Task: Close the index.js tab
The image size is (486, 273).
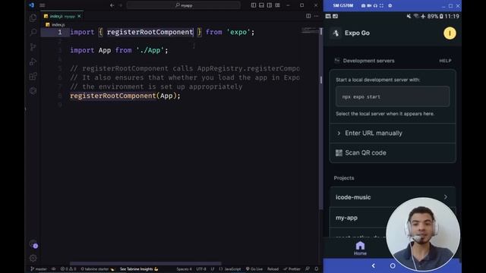Action: click(x=79, y=16)
